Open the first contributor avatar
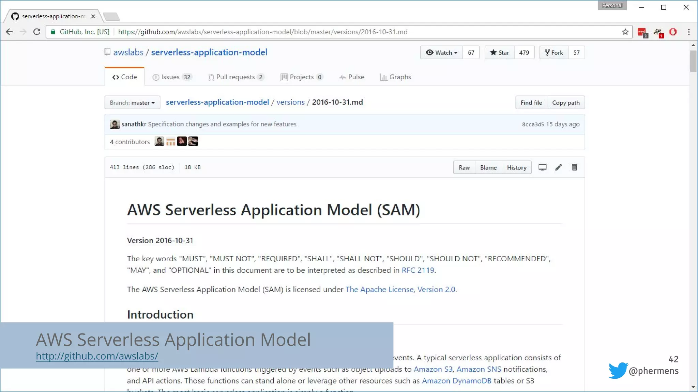 (x=159, y=142)
